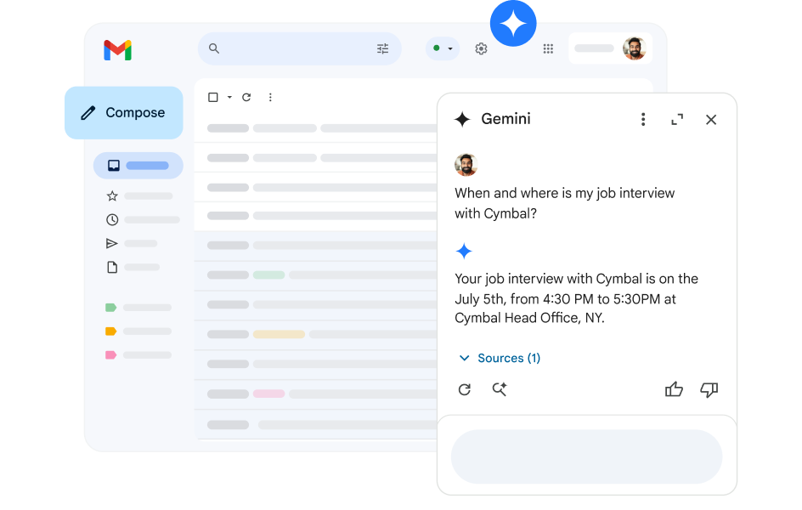Open the Google apps grid
The height and width of the screenshot is (510, 802).
548,48
